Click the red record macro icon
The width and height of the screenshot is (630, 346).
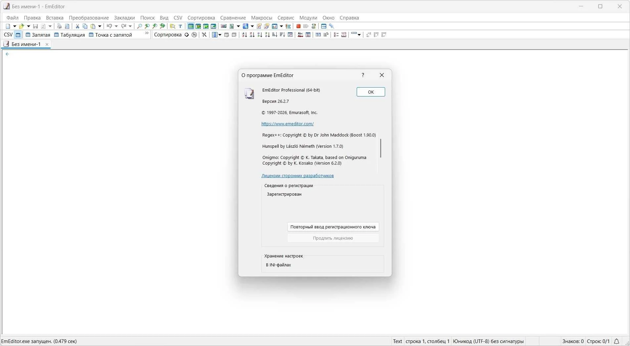298,26
